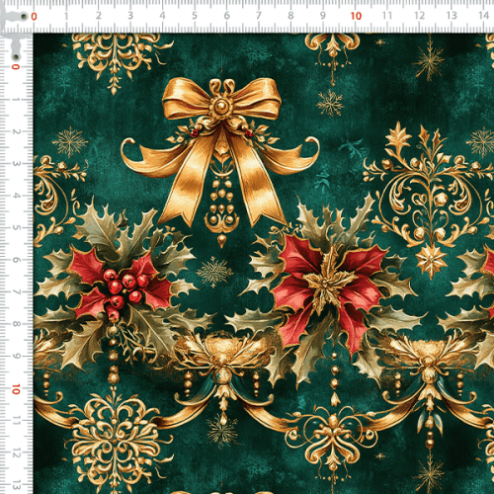Screen dimensions: 494x494
Task: Click the red 10 on the left ruler
Action: coord(16,389)
